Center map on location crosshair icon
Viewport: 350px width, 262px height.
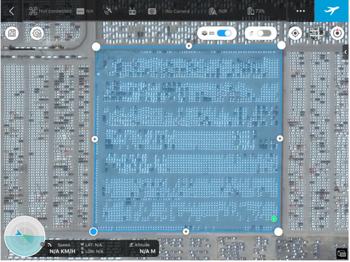295,33
